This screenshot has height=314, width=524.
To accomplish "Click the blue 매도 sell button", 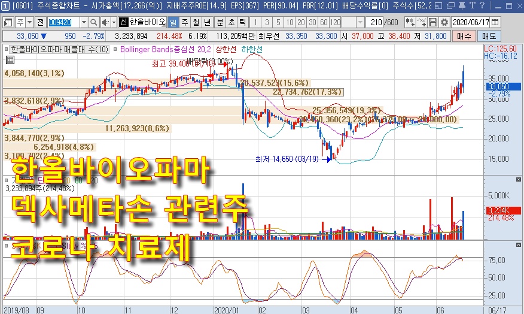I will click(489, 36).
